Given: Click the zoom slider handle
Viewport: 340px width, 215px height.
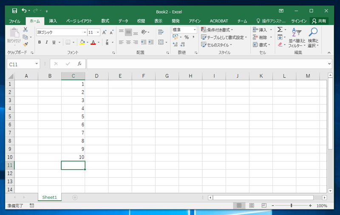Looking at the screenshot, I should [x=291, y=206].
